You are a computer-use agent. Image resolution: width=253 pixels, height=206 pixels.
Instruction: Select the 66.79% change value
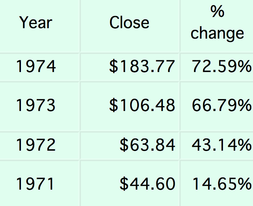click(x=221, y=105)
